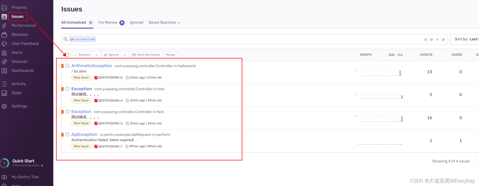Click the Merge button

[171, 55]
